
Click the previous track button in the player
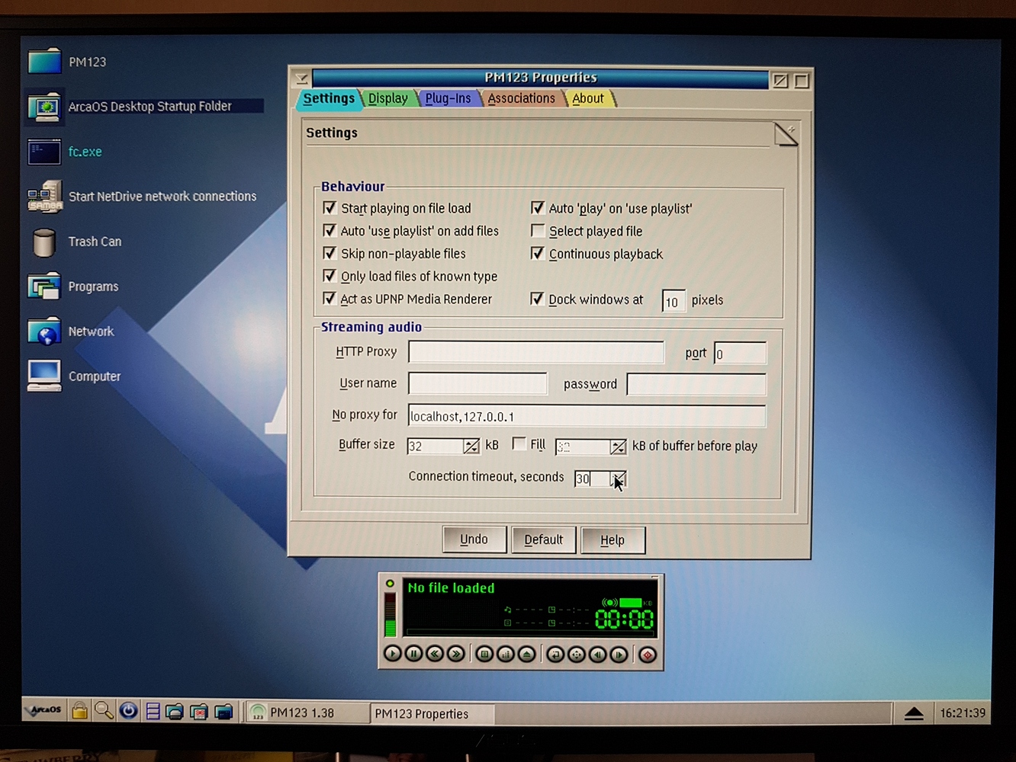598,654
